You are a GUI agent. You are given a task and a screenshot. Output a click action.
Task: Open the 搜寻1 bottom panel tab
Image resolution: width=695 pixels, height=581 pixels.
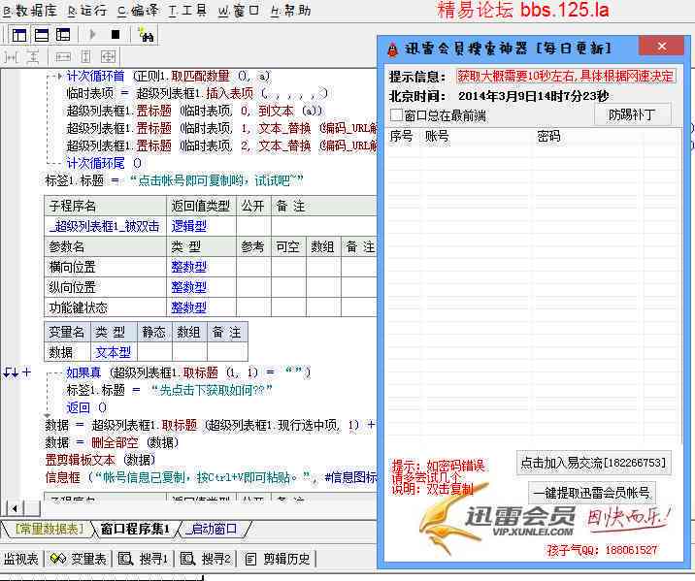[x=143, y=559]
